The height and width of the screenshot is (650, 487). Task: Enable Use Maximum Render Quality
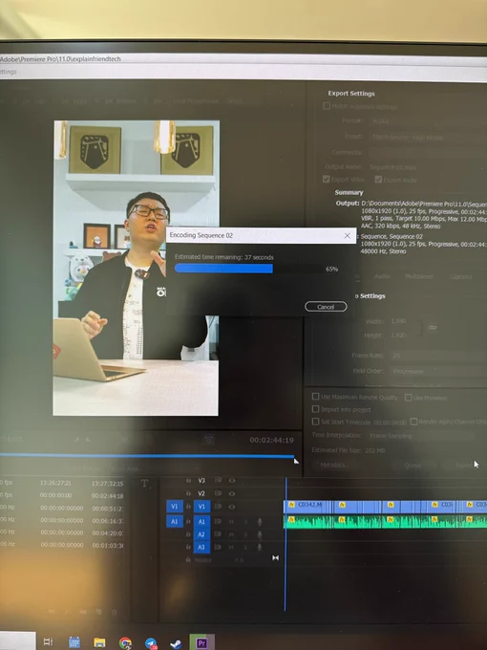point(315,397)
